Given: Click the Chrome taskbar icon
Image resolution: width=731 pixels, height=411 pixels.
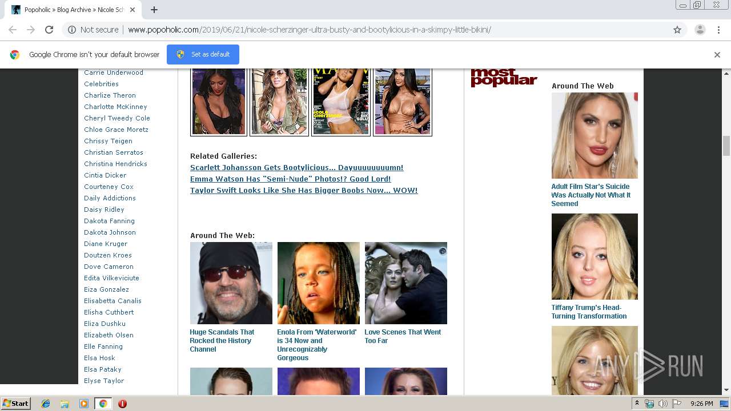Looking at the screenshot, I should tap(103, 404).
